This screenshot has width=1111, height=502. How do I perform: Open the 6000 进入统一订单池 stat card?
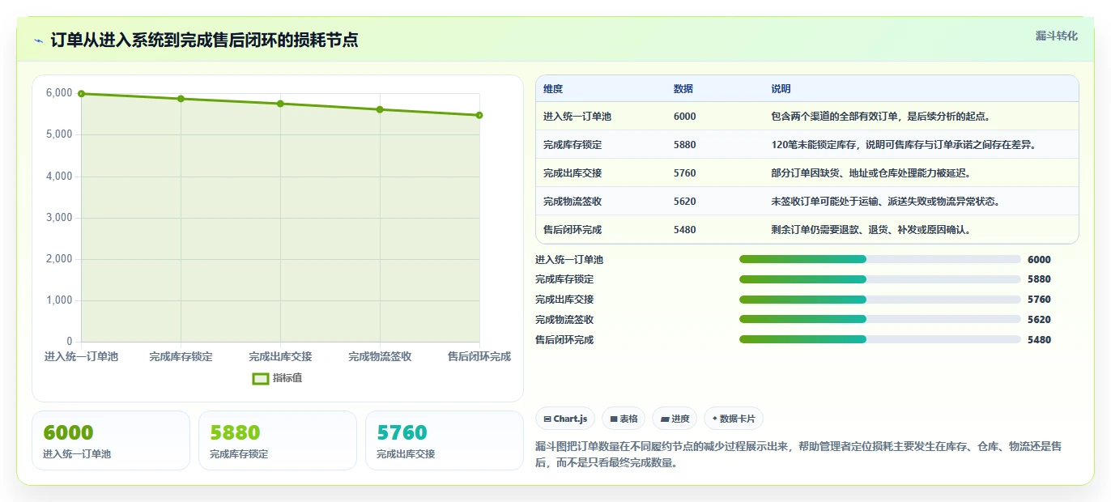[x=111, y=440]
